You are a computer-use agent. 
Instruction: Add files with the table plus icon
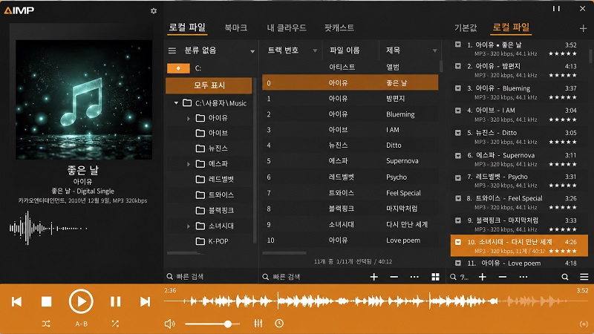(x=374, y=277)
